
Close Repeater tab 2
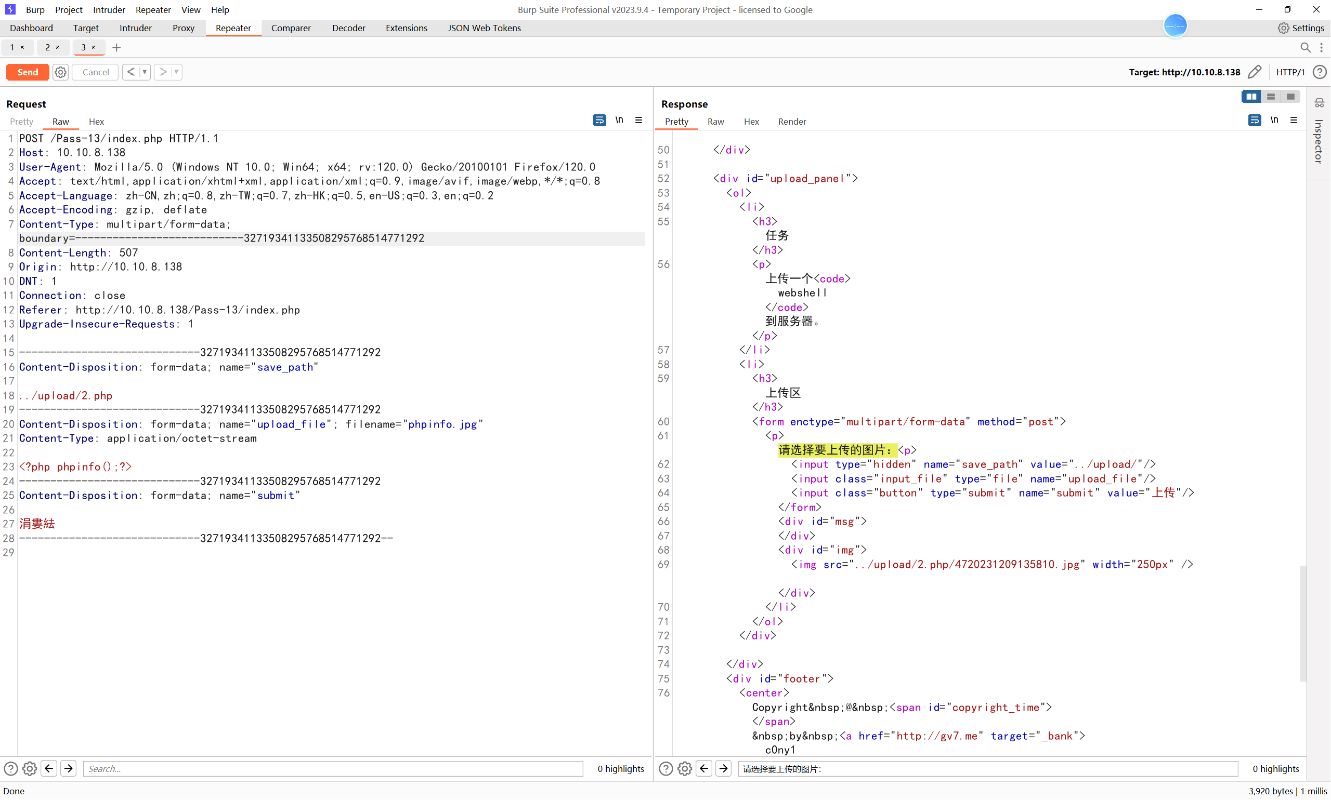pyautogui.click(x=58, y=47)
